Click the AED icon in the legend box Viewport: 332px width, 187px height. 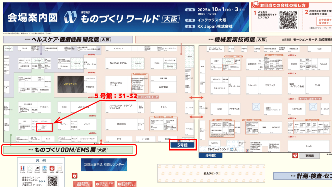click(x=53, y=168)
